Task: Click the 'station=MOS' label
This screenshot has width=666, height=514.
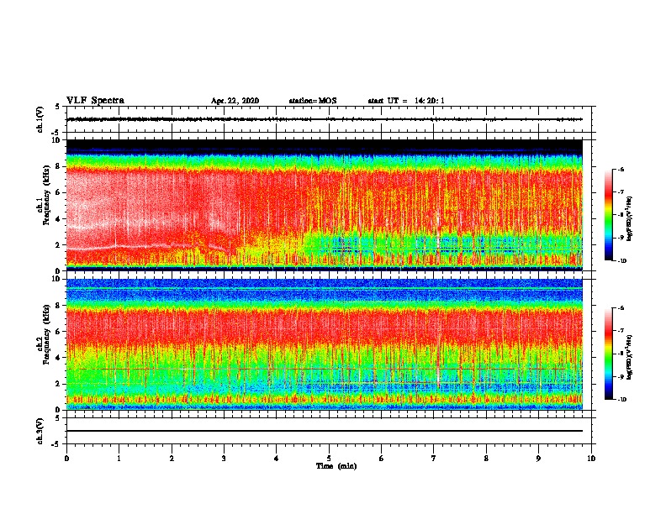Action: (x=313, y=101)
